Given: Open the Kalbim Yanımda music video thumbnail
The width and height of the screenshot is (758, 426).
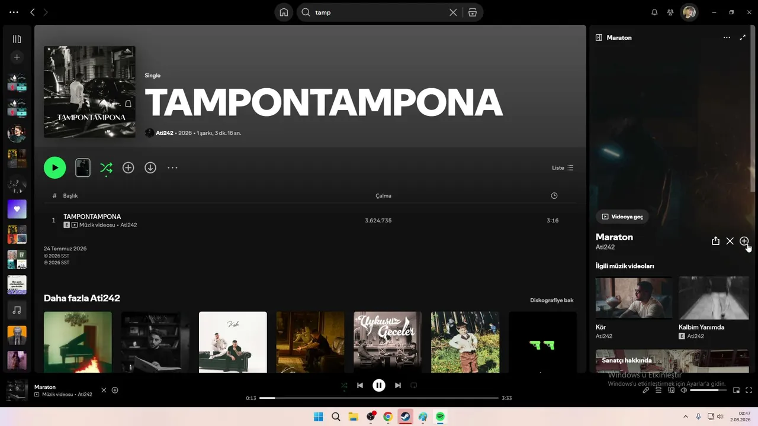Looking at the screenshot, I should [x=714, y=298].
